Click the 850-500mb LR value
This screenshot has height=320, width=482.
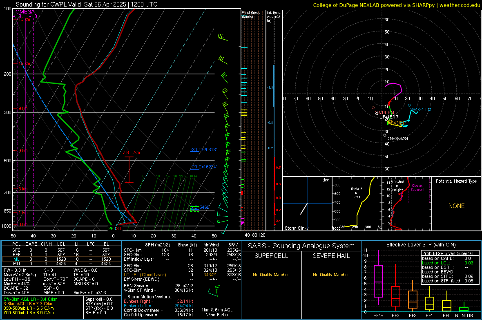[29, 308]
